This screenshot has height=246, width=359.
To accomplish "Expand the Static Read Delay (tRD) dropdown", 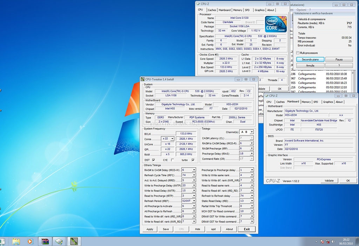I will [x=252, y=201].
